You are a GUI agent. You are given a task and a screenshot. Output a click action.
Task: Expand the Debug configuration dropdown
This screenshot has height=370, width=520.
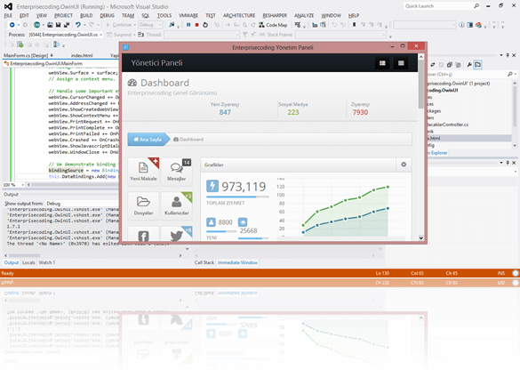click(150, 25)
